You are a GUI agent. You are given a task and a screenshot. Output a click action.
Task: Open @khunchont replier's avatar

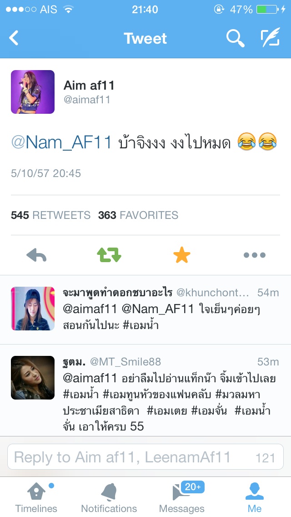coord(33,309)
